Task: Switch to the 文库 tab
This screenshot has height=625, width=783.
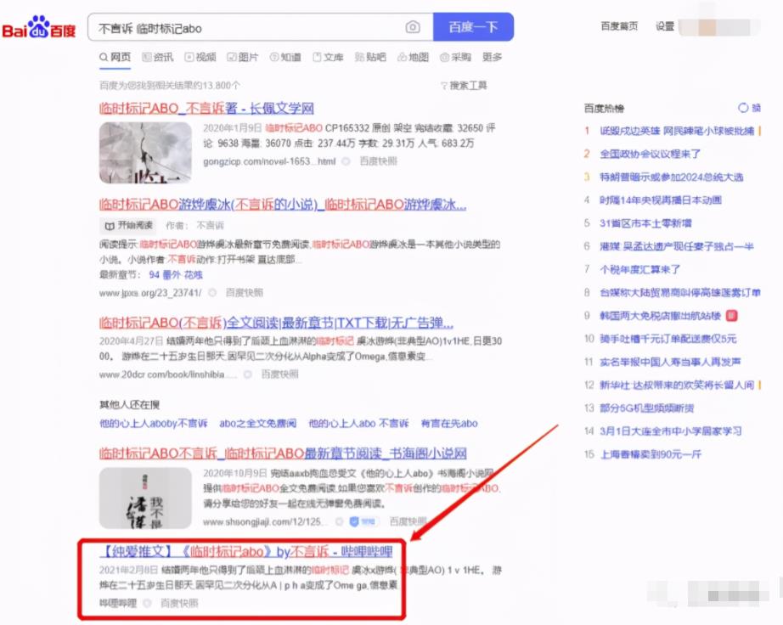Action: pyautogui.click(x=328, y=57)
